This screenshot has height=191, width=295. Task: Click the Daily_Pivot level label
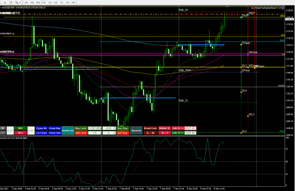point(185,70)
